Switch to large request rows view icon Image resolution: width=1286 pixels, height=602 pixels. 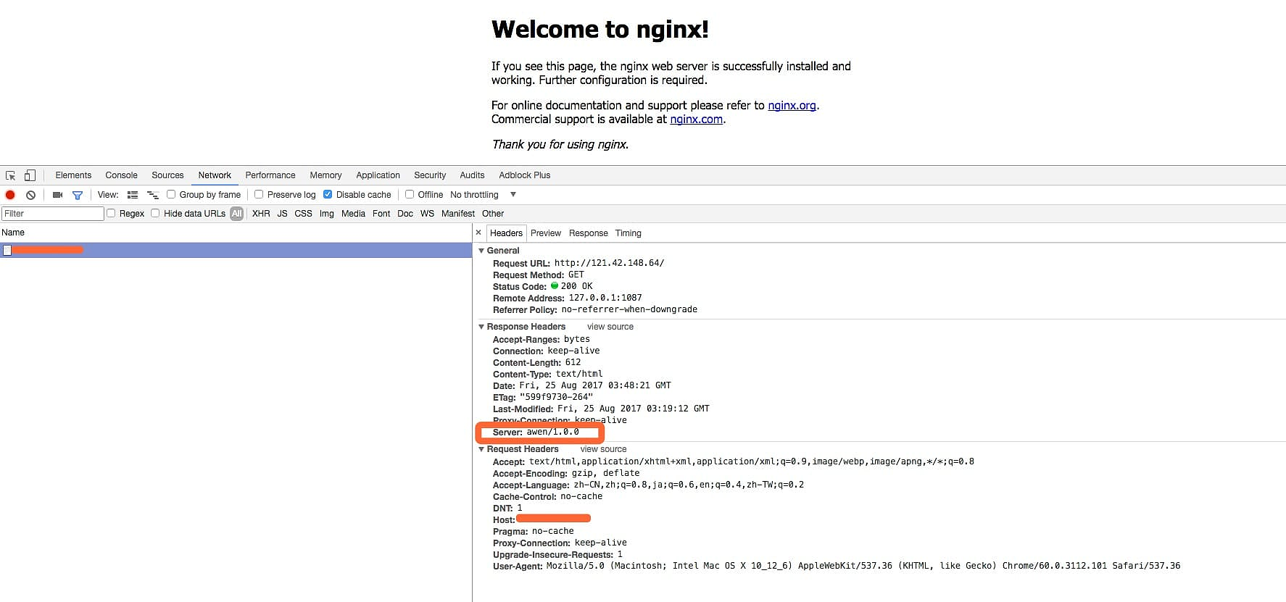[x=133, y=195]
